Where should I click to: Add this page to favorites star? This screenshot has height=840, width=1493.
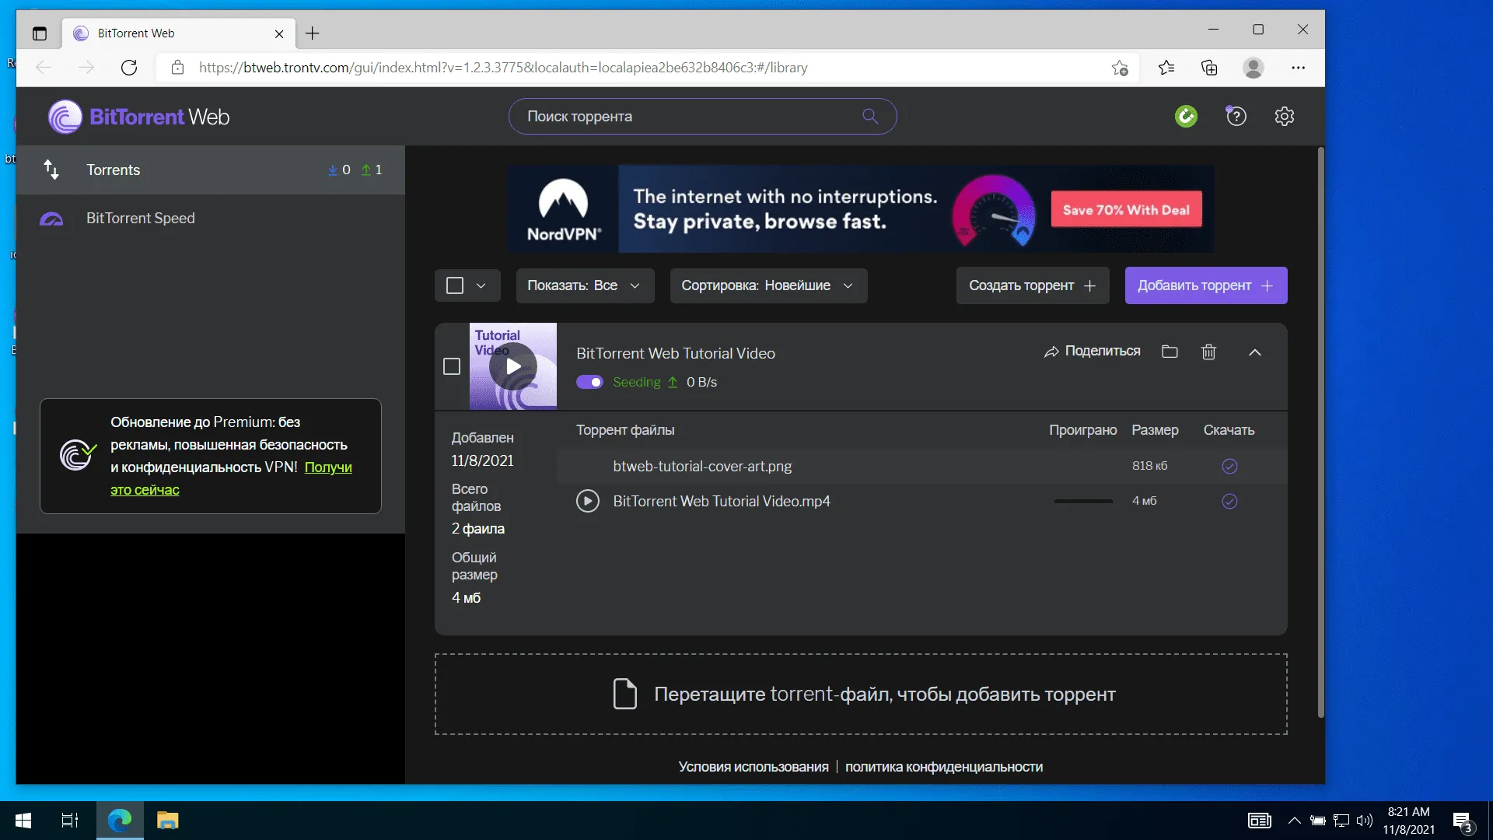[1120, 68]
